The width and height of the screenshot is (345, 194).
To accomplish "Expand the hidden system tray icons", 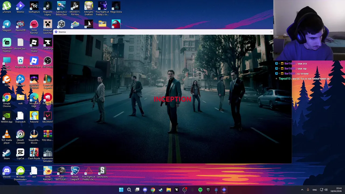I will click(x=302, y=190).
